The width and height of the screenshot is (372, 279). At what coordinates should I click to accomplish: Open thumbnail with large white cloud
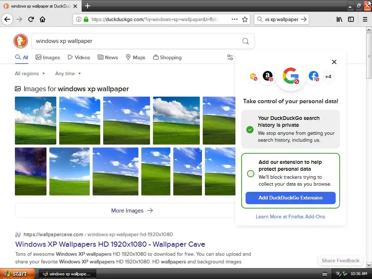click(176, 121)
